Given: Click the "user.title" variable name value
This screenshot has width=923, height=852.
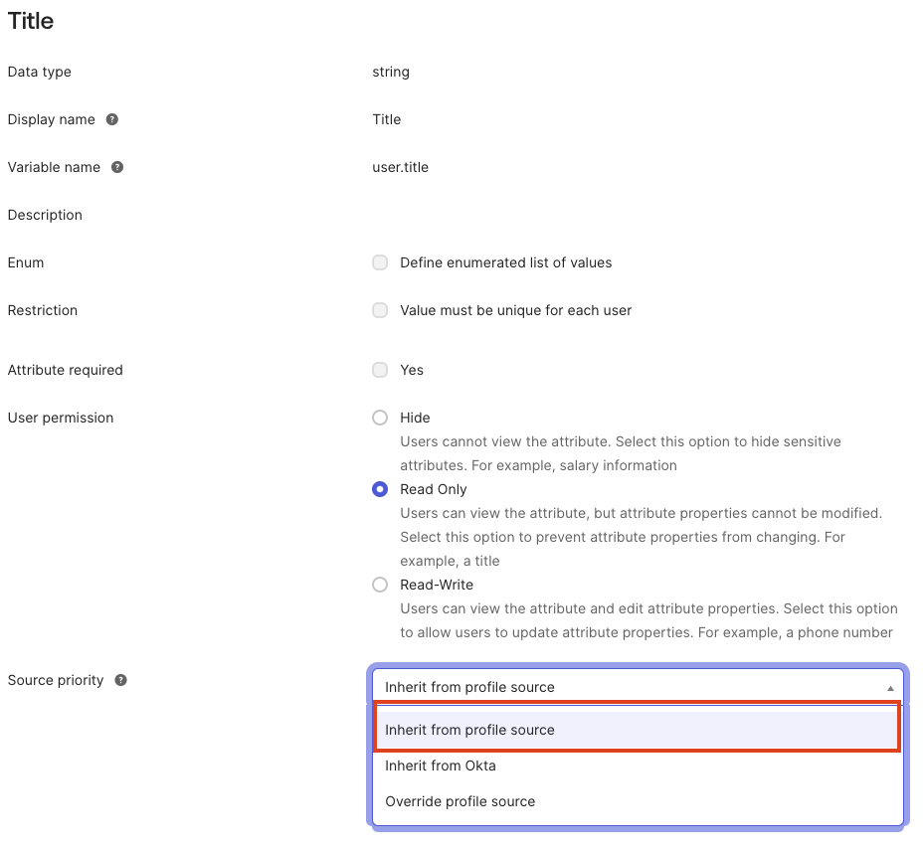Looking at the screenshot, I should [400, 167].
